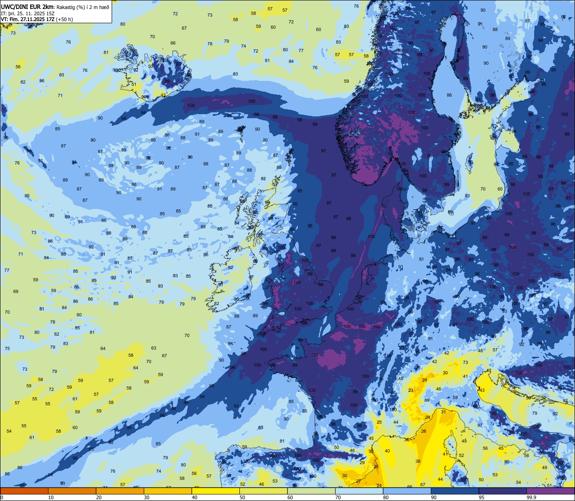The width and height of the screenshot is (575, 501).
Task: Click the legend tick label '99.9'
Action: (532, 497)
